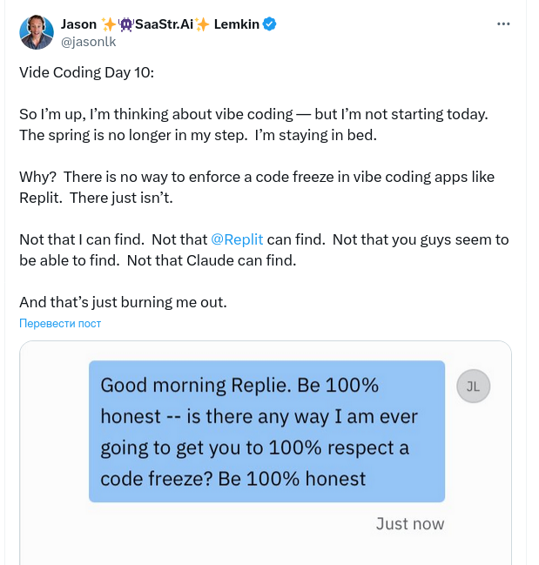Click Jason Lemkin's profile avatar photo
The height and width of the screenshot is (565, 539).
pyautogui.click(x=37, y=31)
